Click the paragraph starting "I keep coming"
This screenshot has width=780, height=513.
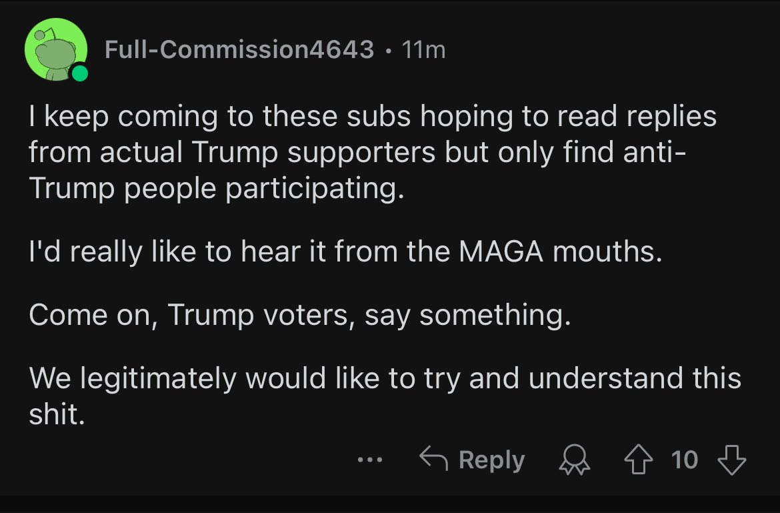click(x=373, y=152)
